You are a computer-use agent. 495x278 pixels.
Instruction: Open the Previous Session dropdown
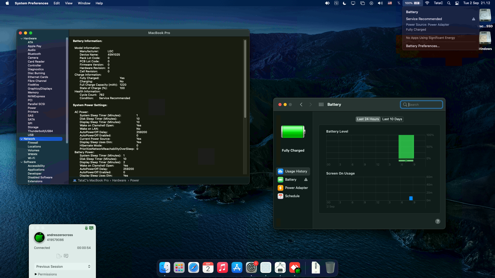coord(63,266)
